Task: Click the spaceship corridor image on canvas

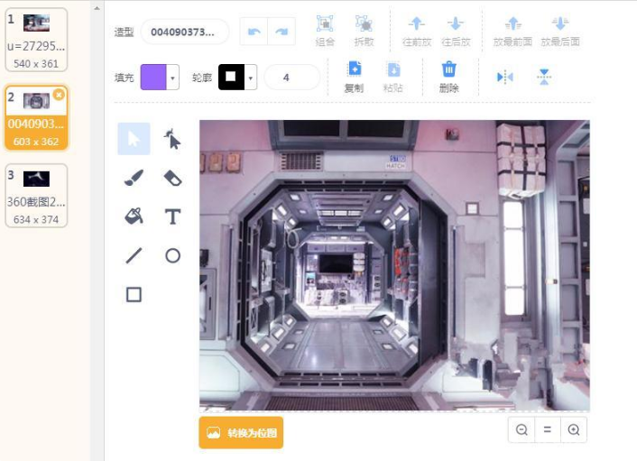Action: 394,265
